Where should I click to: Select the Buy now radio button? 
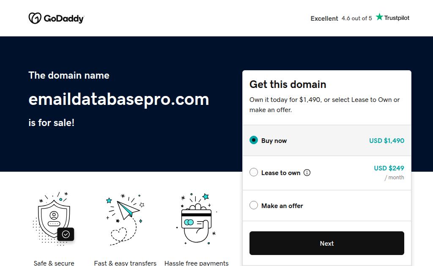pyautogui.click(x=254, y=140)
